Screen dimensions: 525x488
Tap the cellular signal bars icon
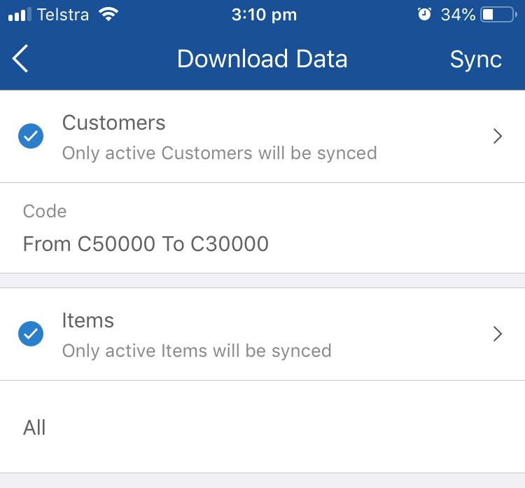click(x=20, y=15)
